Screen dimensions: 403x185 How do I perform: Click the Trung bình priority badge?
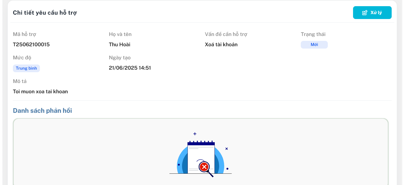pos(26,68)
